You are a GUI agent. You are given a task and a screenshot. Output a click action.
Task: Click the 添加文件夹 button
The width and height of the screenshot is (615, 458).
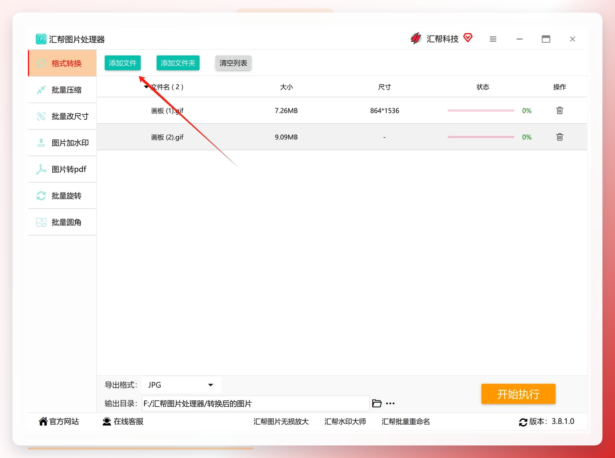point(178,63)
